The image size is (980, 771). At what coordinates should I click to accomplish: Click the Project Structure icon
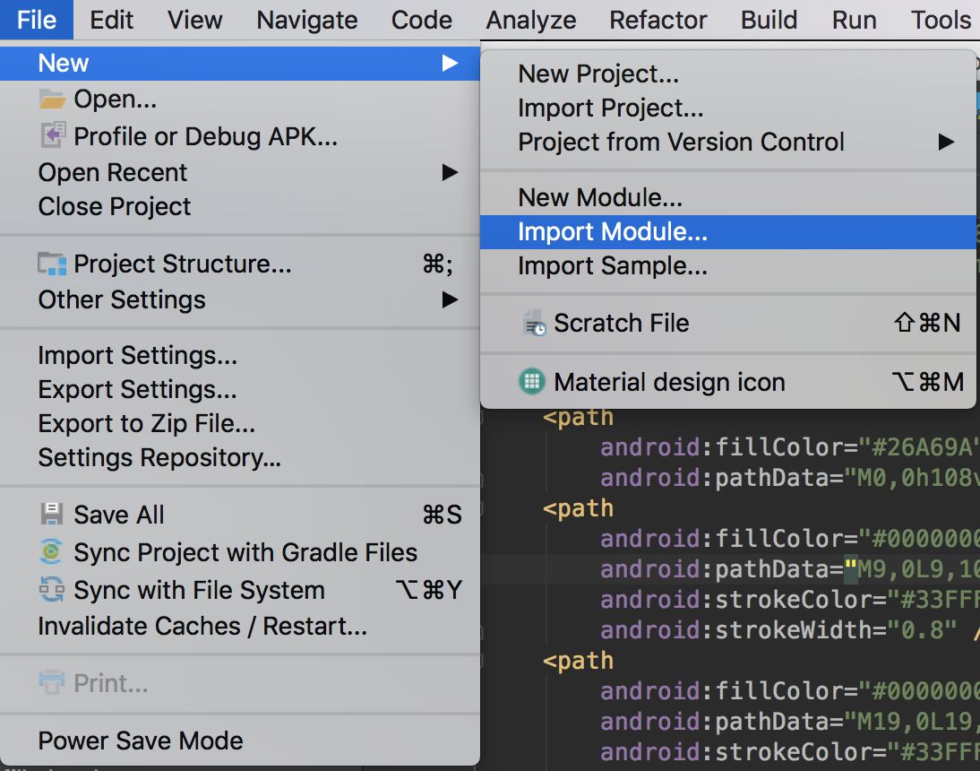click(52, 264)
